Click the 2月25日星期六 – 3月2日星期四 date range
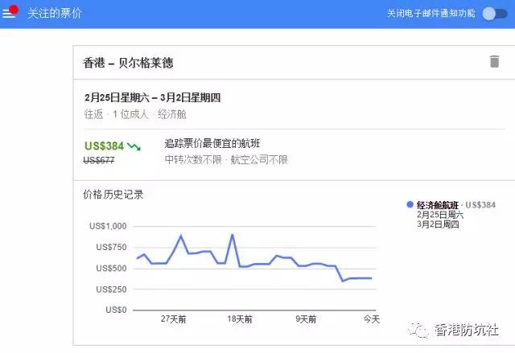 tap(152, 97)
